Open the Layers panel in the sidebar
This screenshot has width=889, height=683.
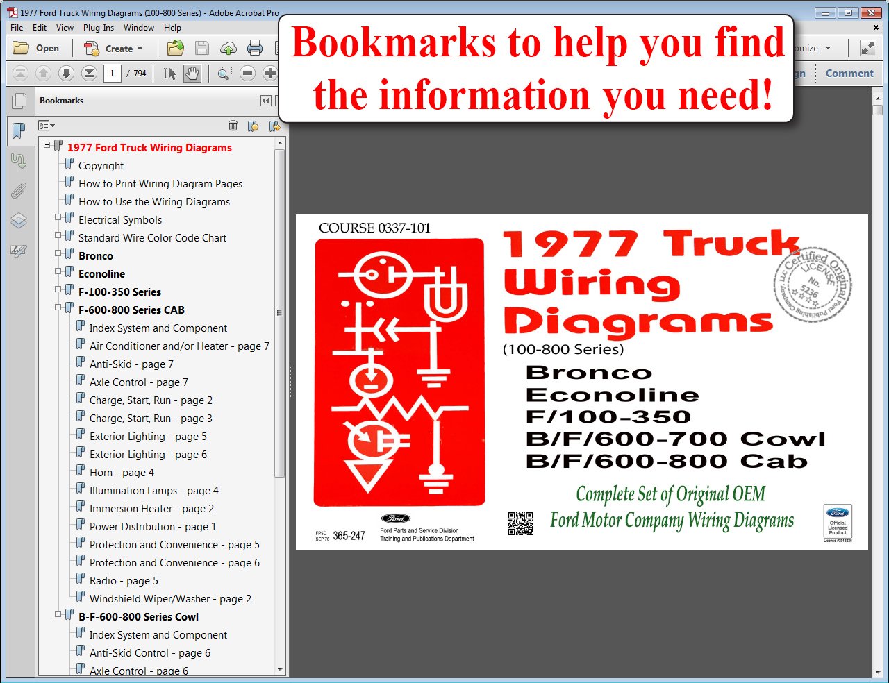[19, 221]
